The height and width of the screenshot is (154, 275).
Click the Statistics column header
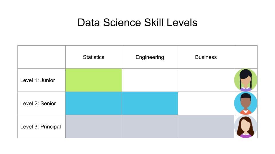click(x=93, y=57)
